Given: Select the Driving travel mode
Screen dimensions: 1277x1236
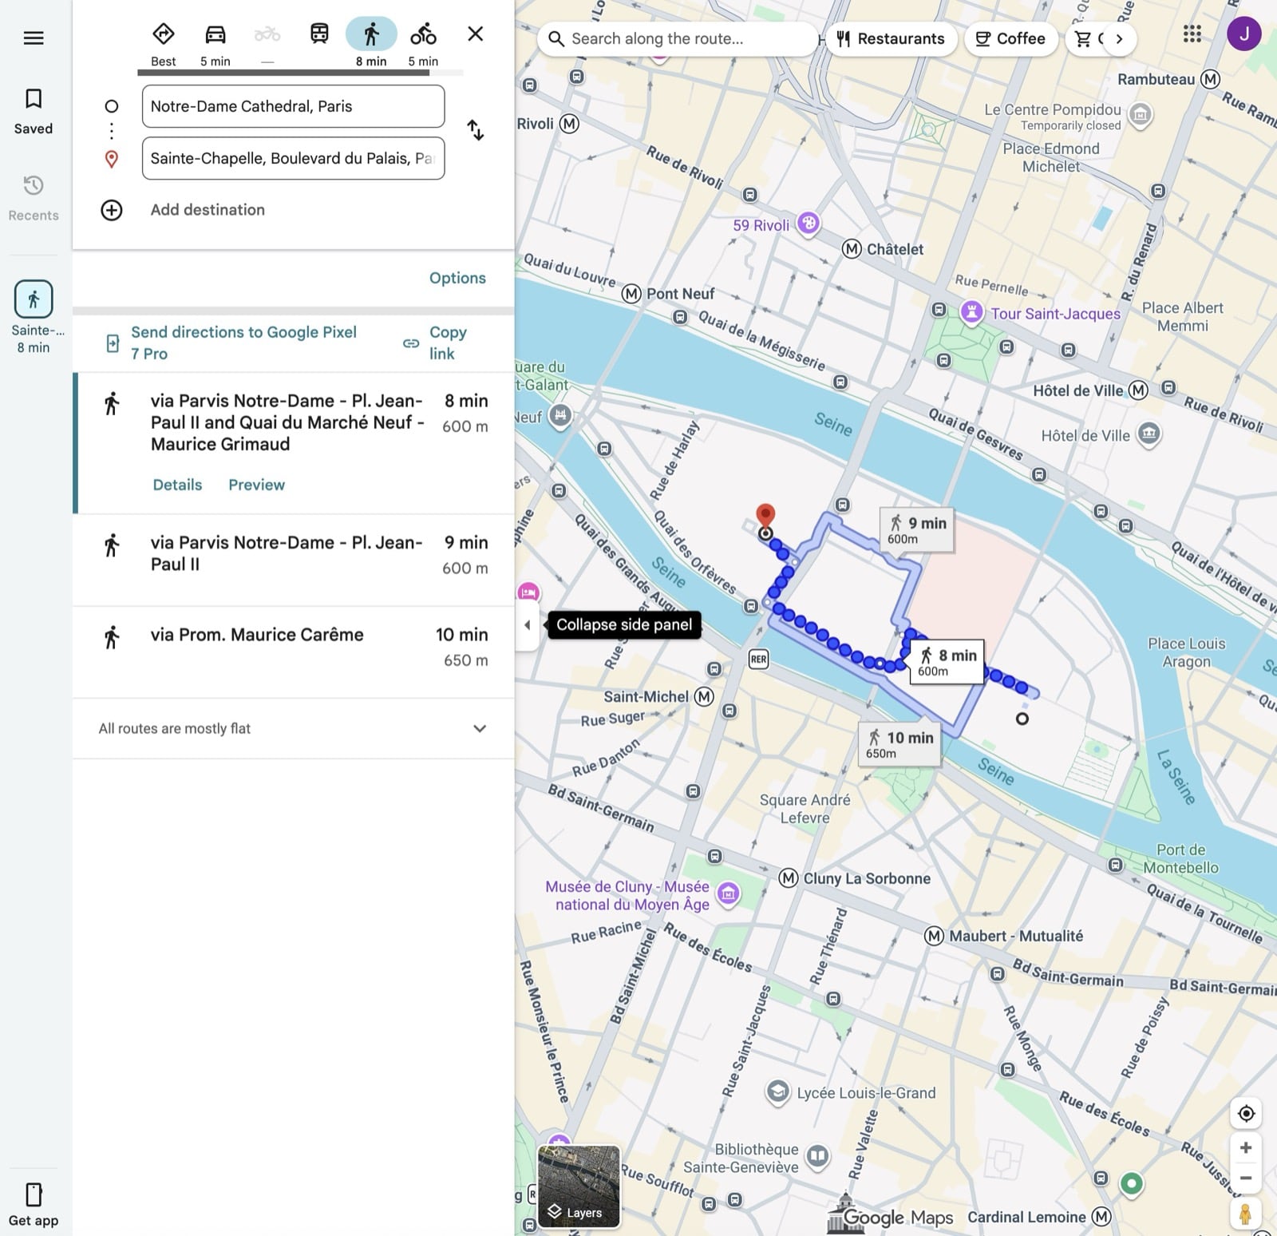Looking at the screenshot, I should (215, 34).
